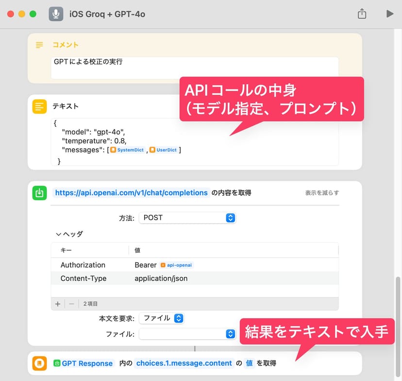The width and height of the screenshot is (402, 381).
Task: Click the Comment action icon
Action: pos(39,45)
